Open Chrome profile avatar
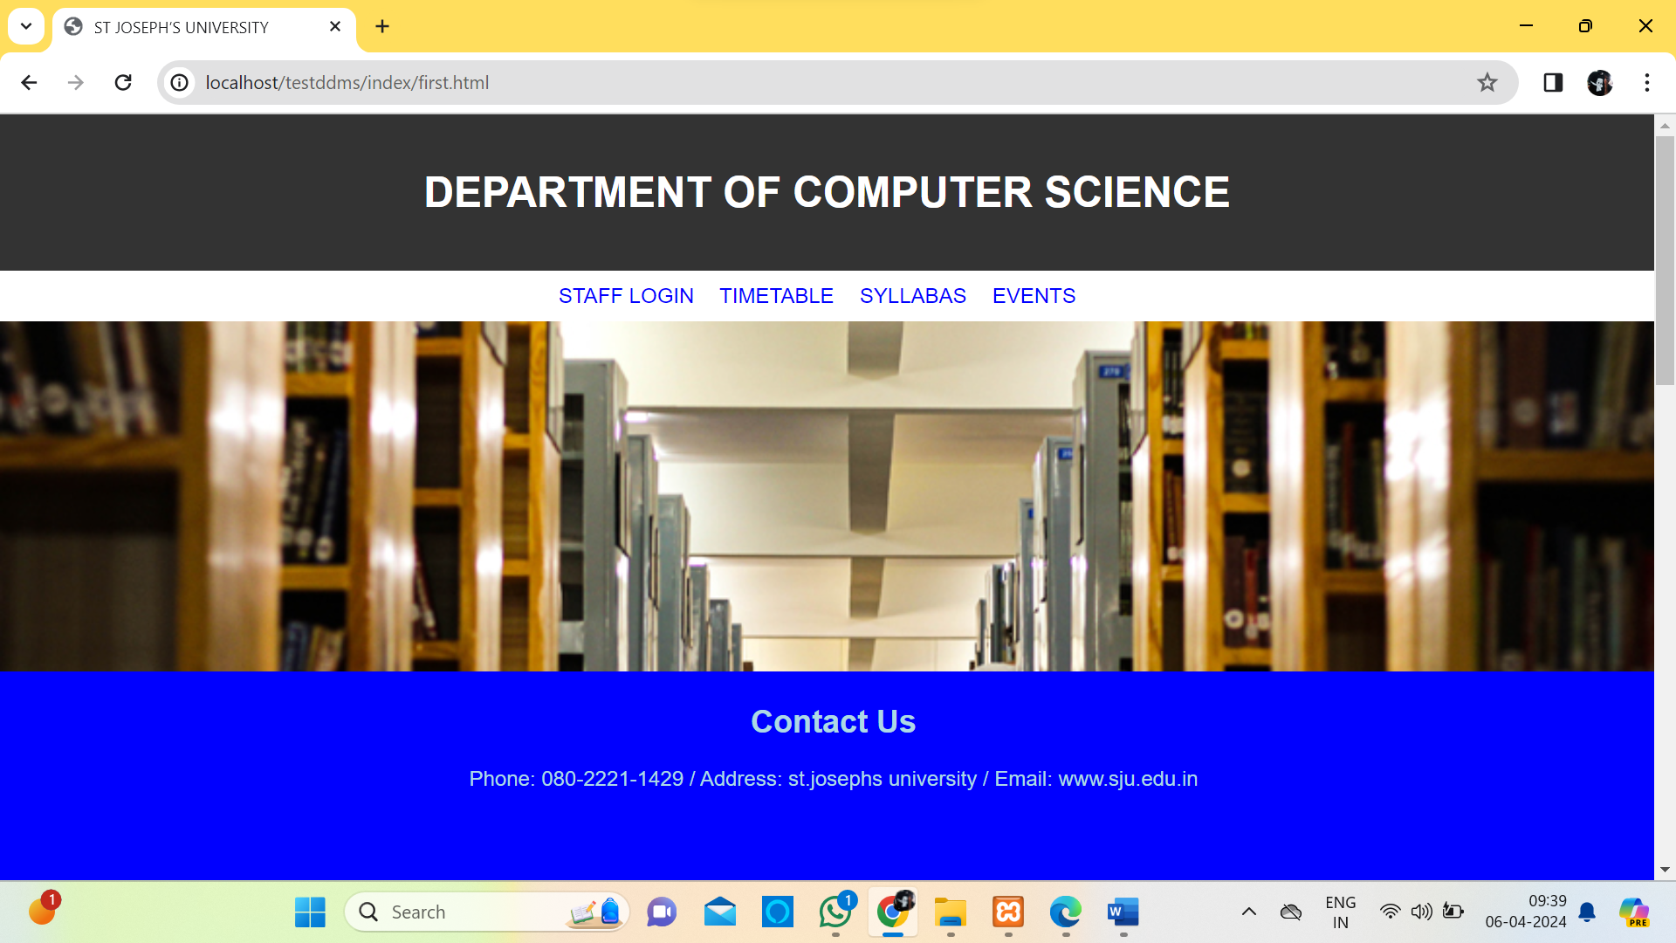The height and width of the screenshot is (943, 1676). [x=1599, y=82]
